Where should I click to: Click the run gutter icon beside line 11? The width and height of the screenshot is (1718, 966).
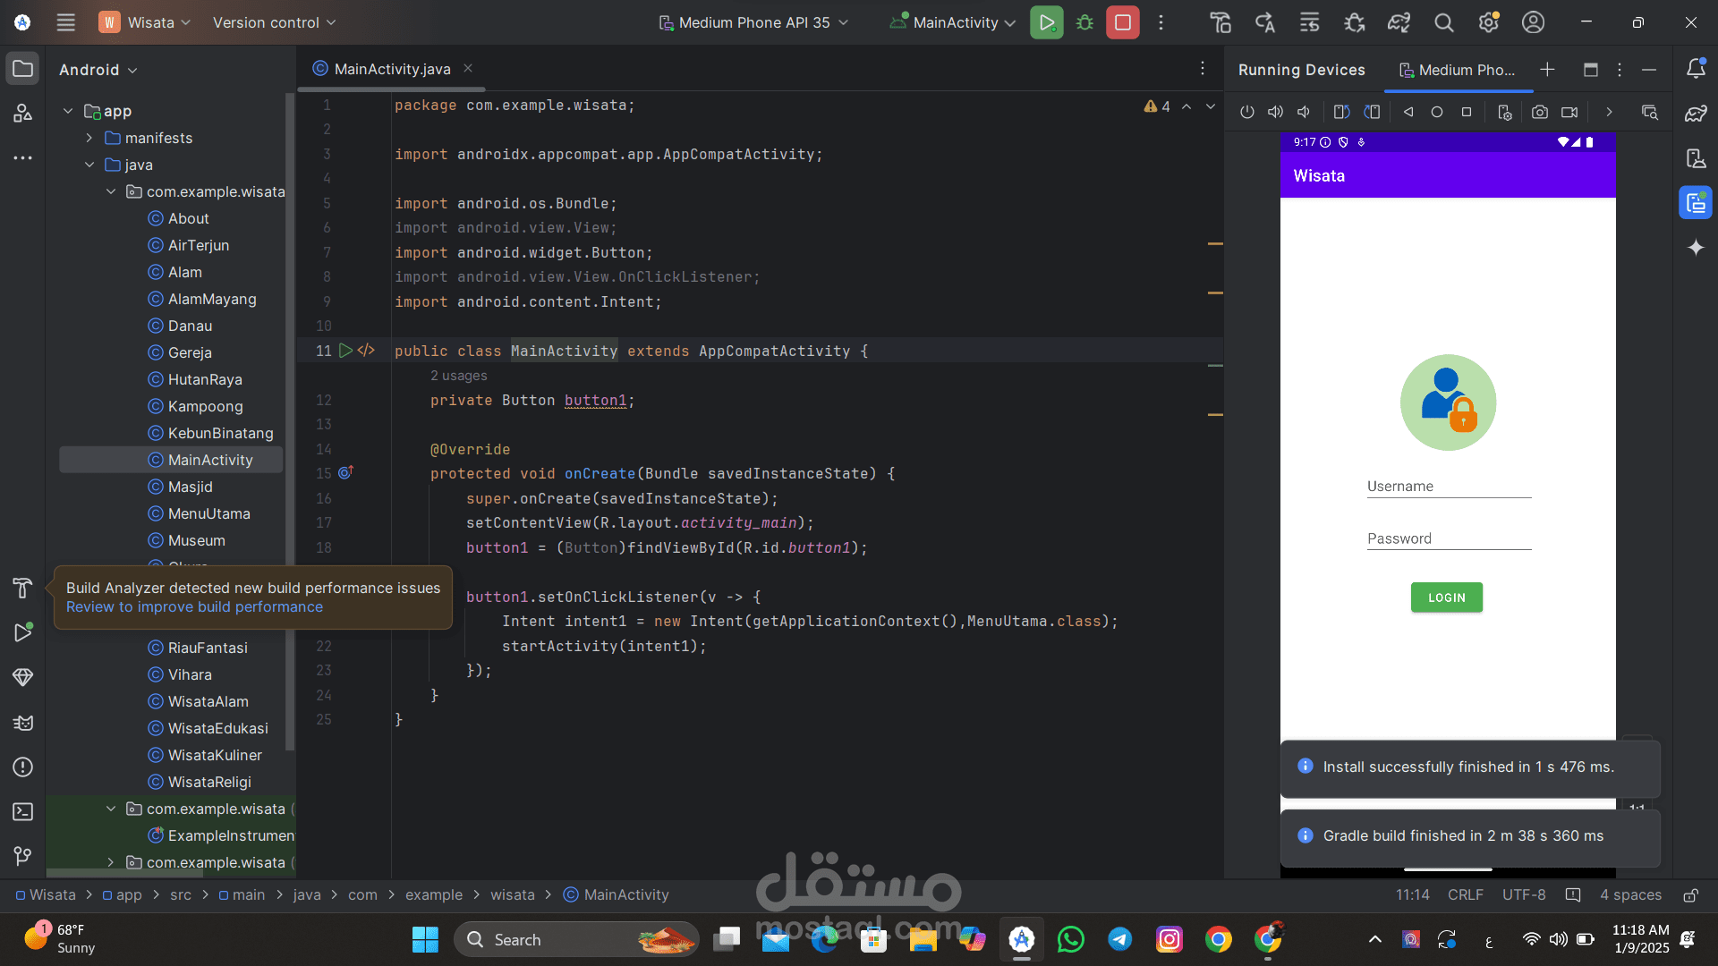tap(345, 351)
